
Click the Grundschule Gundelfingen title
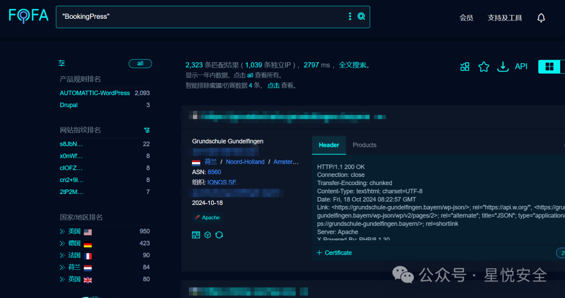coord(228,142)
